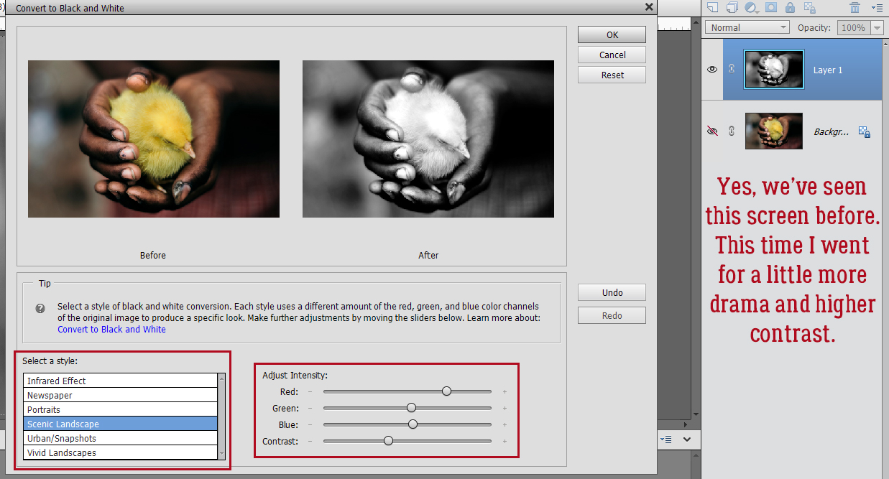Show the hidden Background layer
This screenshot has height=479, width=889.
(x=712, y=131)
